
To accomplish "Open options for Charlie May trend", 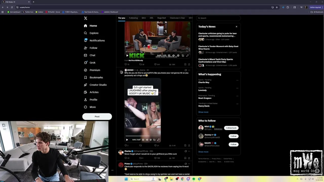I will (237, 80).
